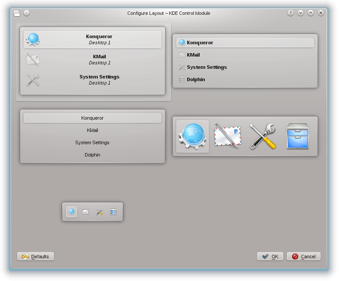Select small Konqueror icon in mini switcher
339x281 pixels.
pyautogui.click(x=71, y=212)
